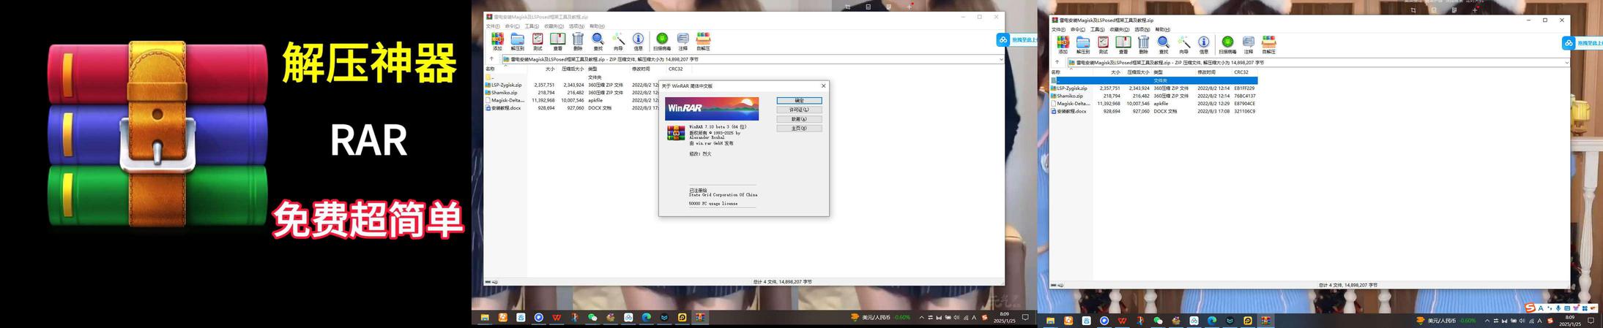Image resolution: width=1603 pixels, height=328 pixels.
Task: Open 主页(H) button in About dialog
Action: (799, 129)
